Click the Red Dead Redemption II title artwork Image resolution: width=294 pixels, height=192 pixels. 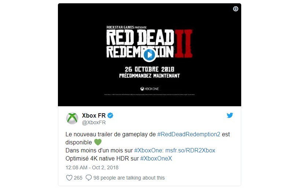[150, 43]
